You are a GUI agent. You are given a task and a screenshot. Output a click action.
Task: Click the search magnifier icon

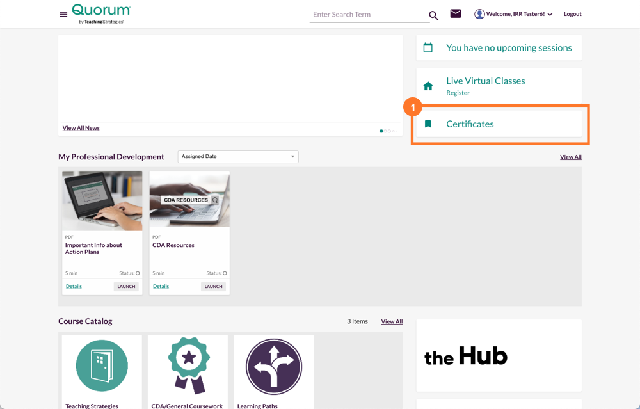point(433,15)
